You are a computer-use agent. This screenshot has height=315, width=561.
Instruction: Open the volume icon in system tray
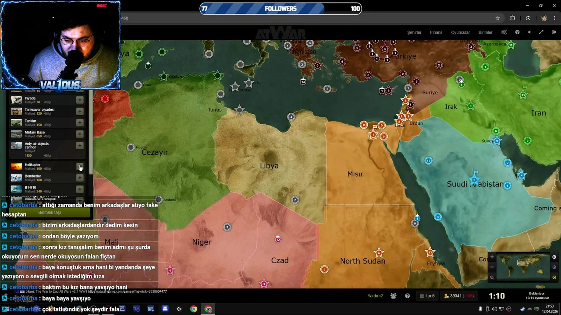pyautogui.click(x=495, y=309)
